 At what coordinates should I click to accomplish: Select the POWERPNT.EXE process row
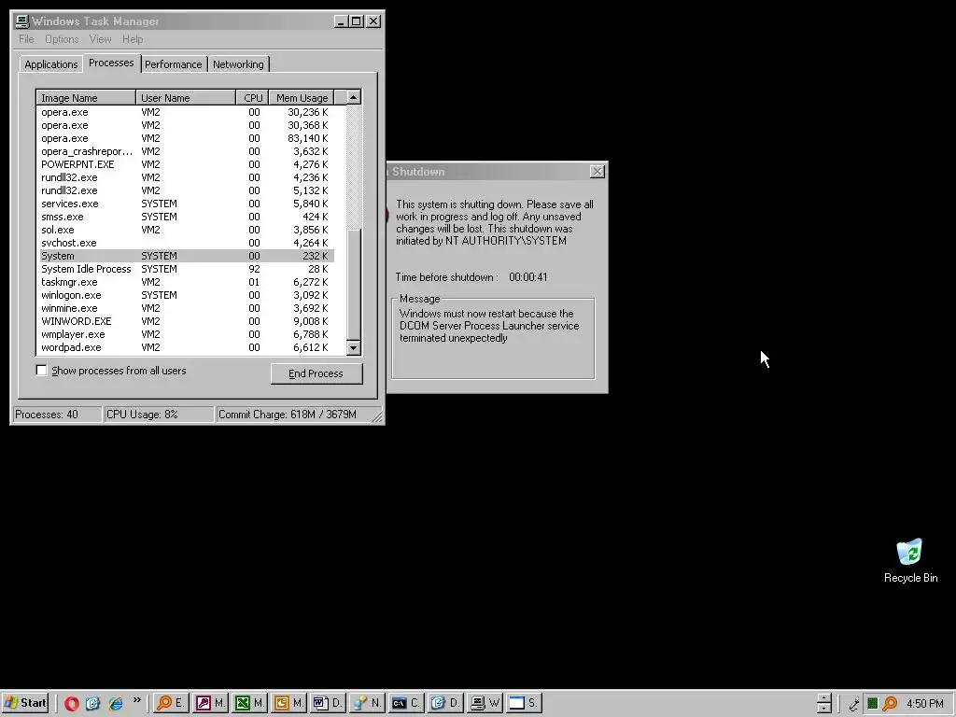(186, 164)
